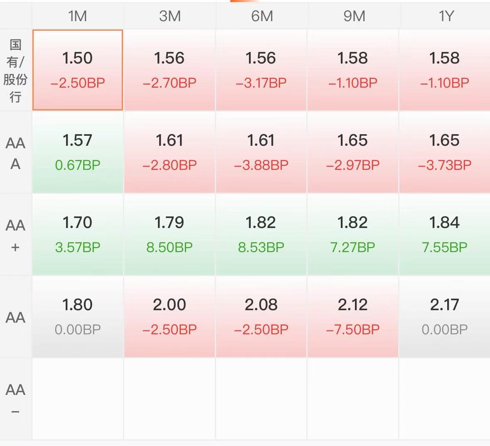
Task: Click the 1.80 cell with 0.00BP
Action: coord(77,317)
